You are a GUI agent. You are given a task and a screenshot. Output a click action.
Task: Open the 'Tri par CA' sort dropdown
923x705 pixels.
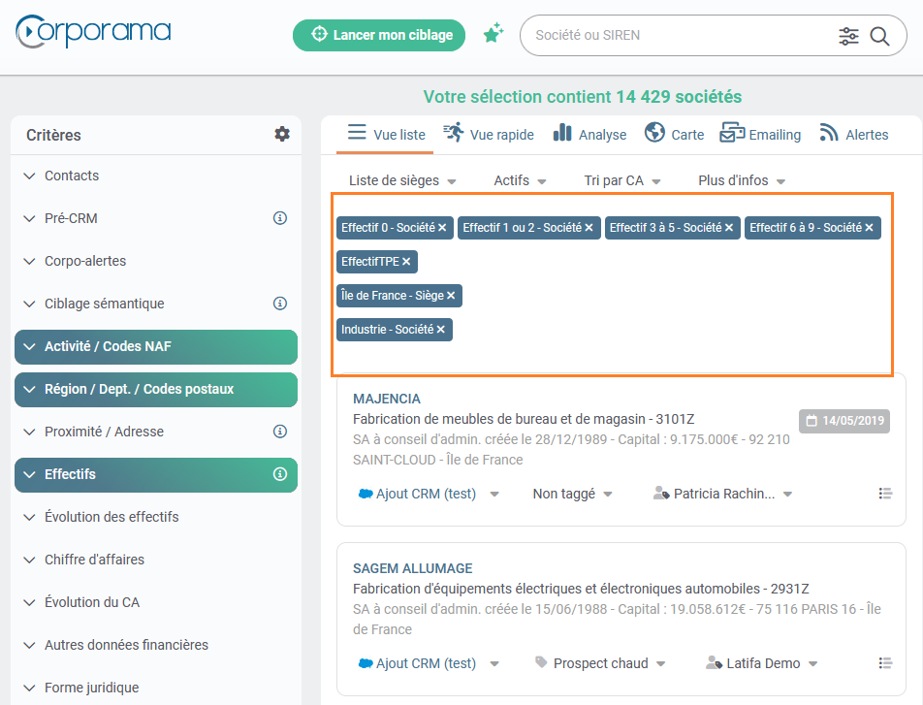622,180
